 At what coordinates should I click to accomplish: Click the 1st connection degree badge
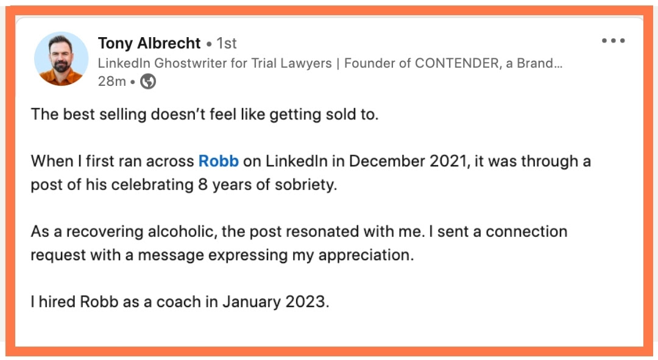point(227,43)
